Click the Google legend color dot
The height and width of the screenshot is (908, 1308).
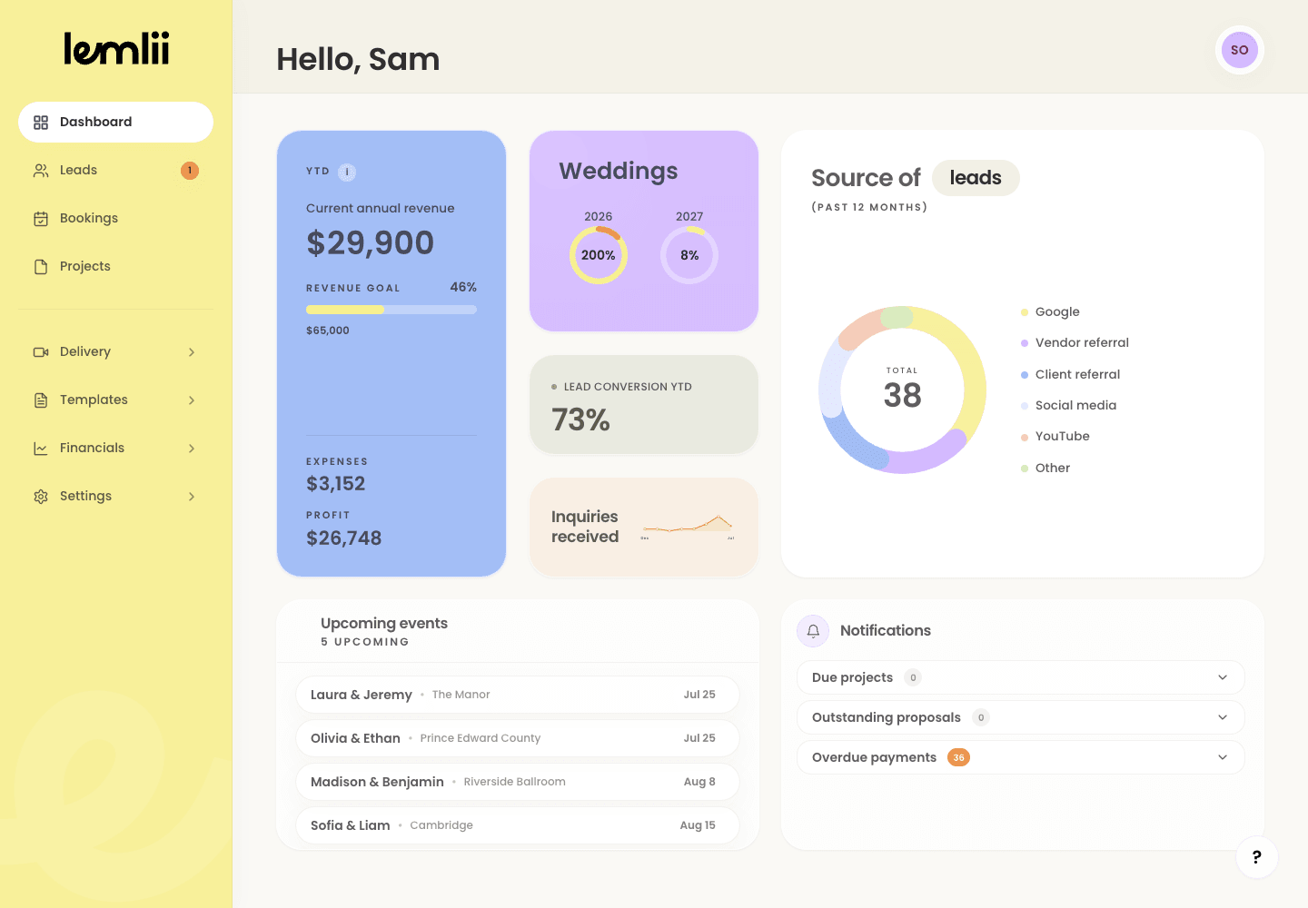[x=1025, y=312]
